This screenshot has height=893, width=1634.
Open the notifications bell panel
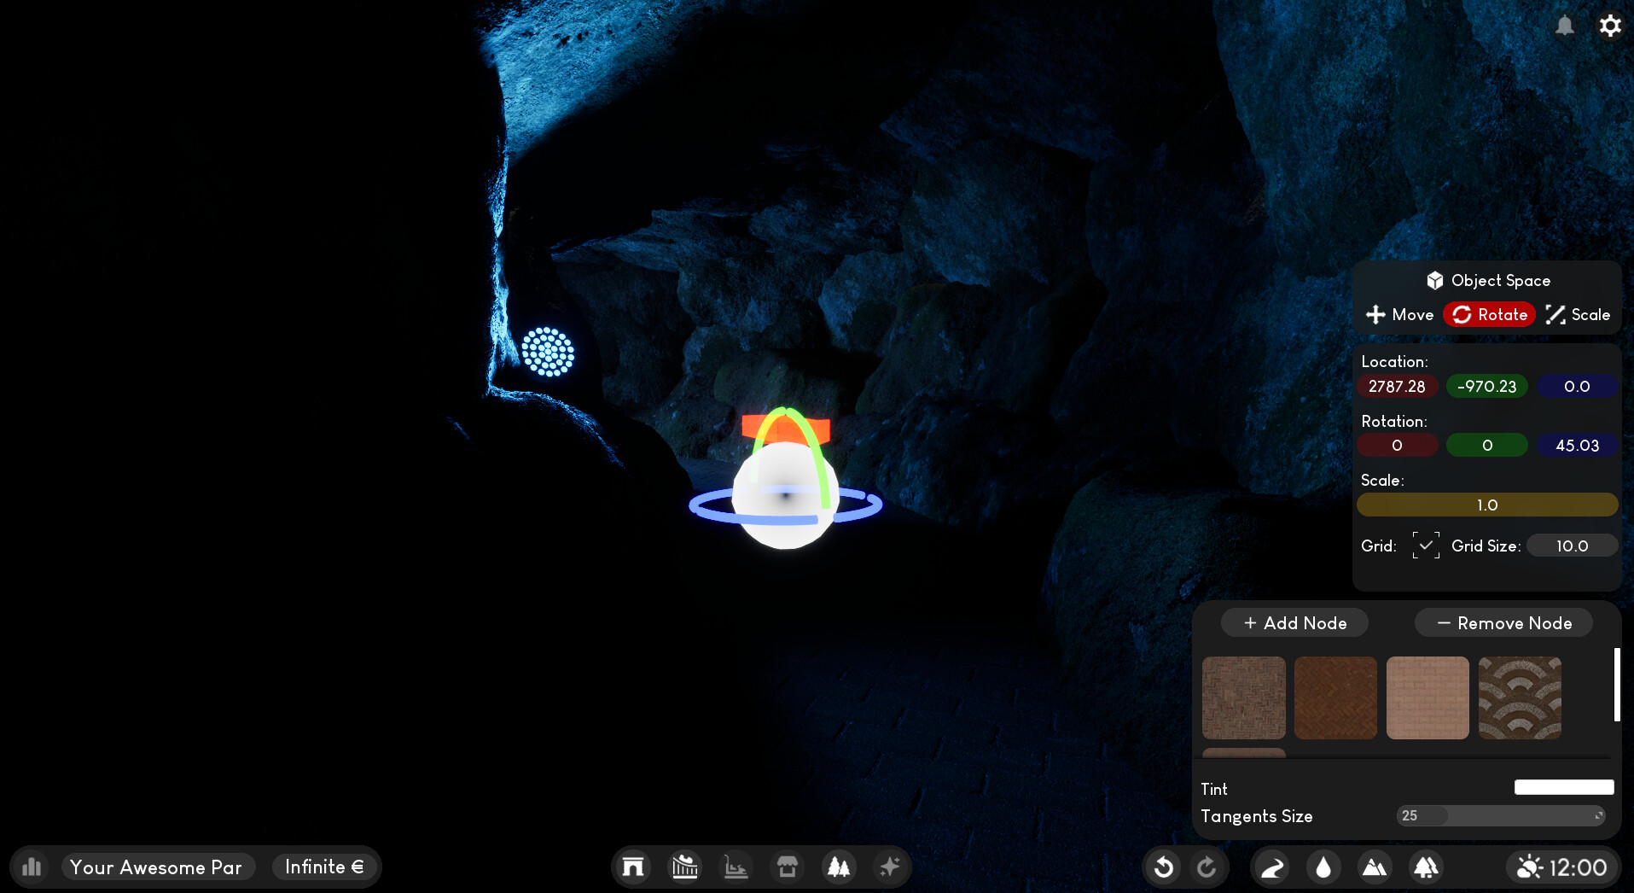pyautogui.click(x=1566, y=26)
